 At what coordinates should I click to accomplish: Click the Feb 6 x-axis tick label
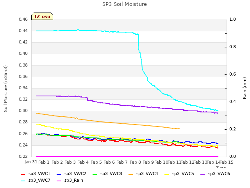tap(109, 162)
